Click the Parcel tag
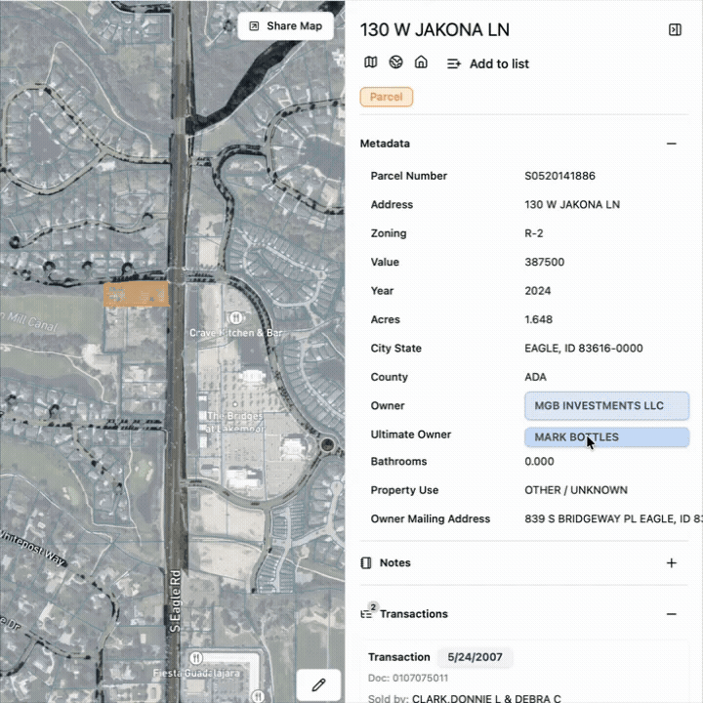Viewport: 703px width, 703px height. [x=387, y=97]
